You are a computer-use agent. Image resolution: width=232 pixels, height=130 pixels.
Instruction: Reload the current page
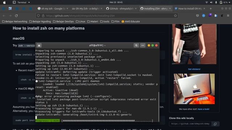click(x=16, y=16)
